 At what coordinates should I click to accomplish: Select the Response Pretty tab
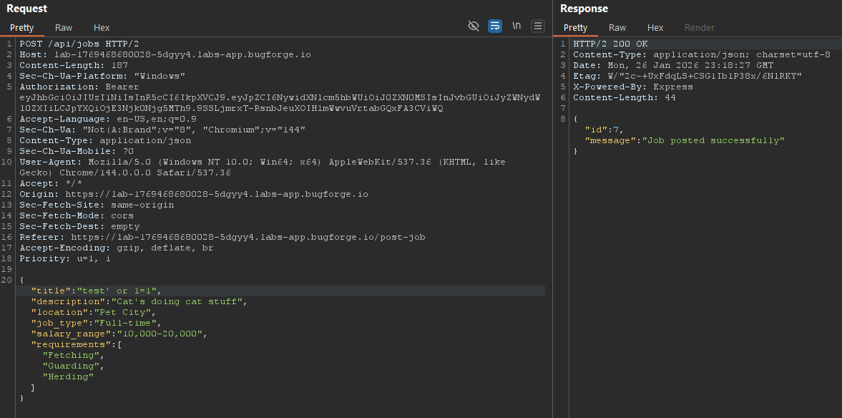click(x=575, y=28)
